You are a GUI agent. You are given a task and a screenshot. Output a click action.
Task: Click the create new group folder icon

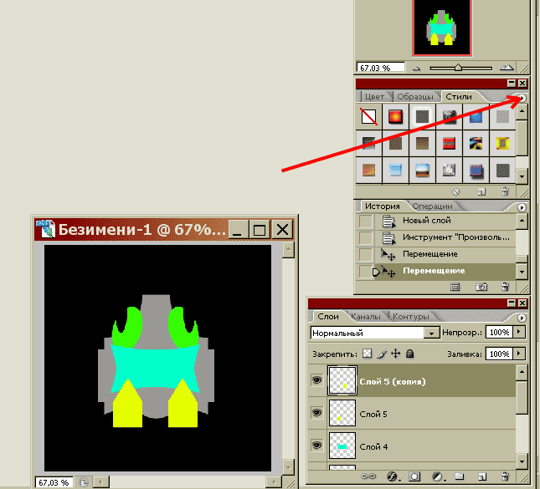click(459, 476)
